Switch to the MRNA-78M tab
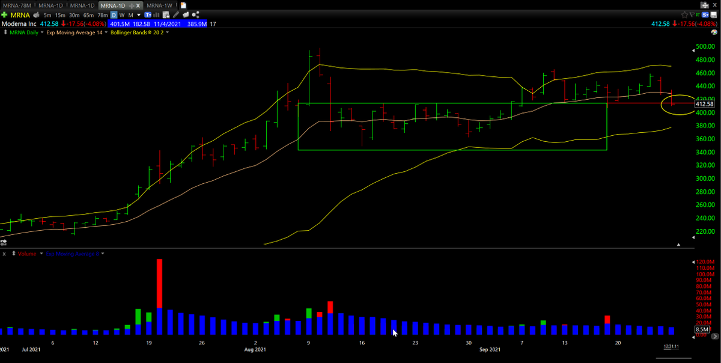721x363 pixels. click(17, 5)
